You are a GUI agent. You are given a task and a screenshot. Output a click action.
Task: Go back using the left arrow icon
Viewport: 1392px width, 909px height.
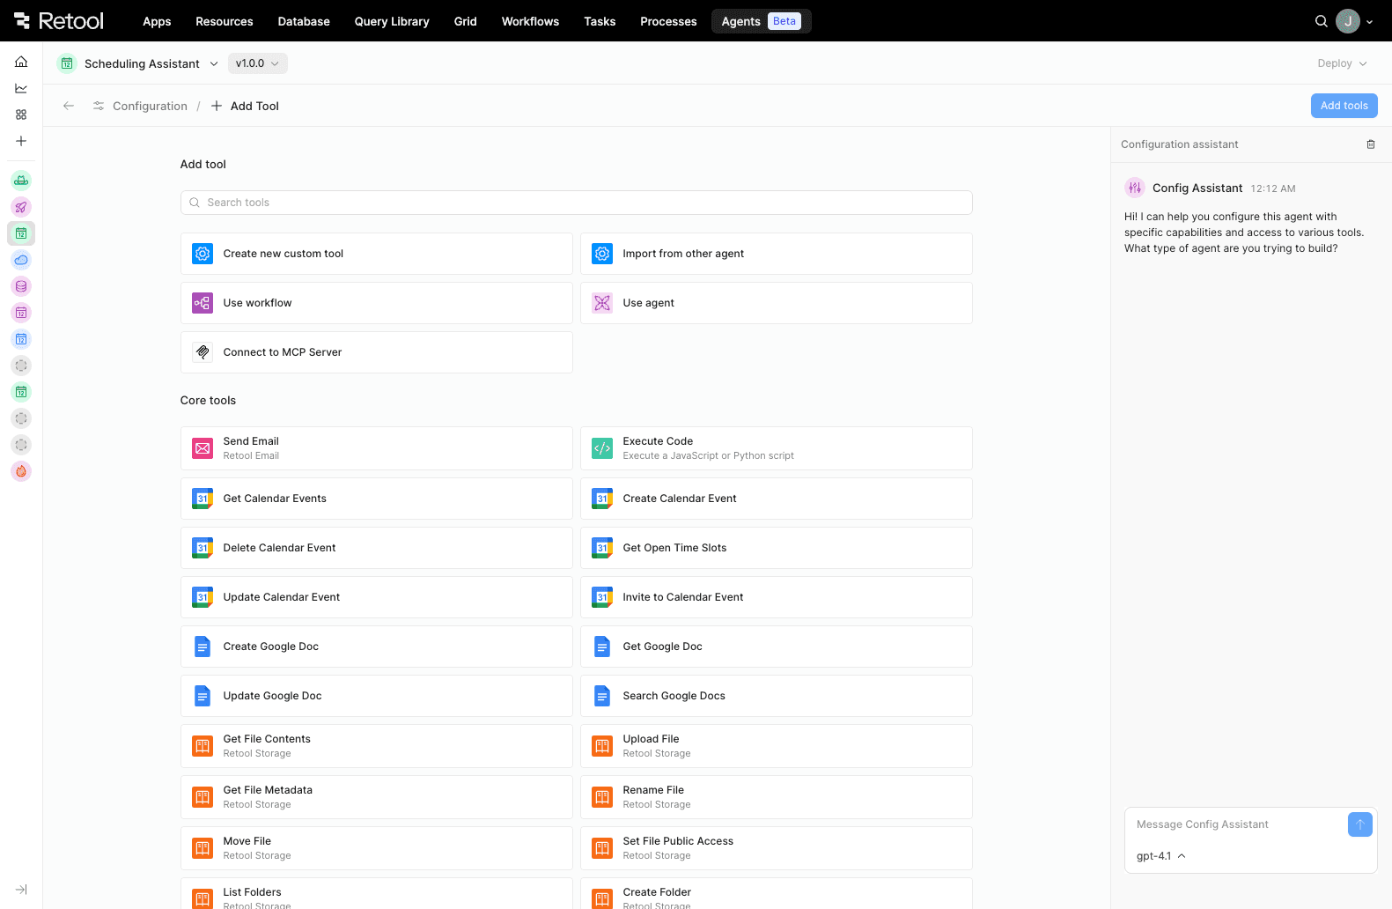pyautogui.click(x=69, y=106)
